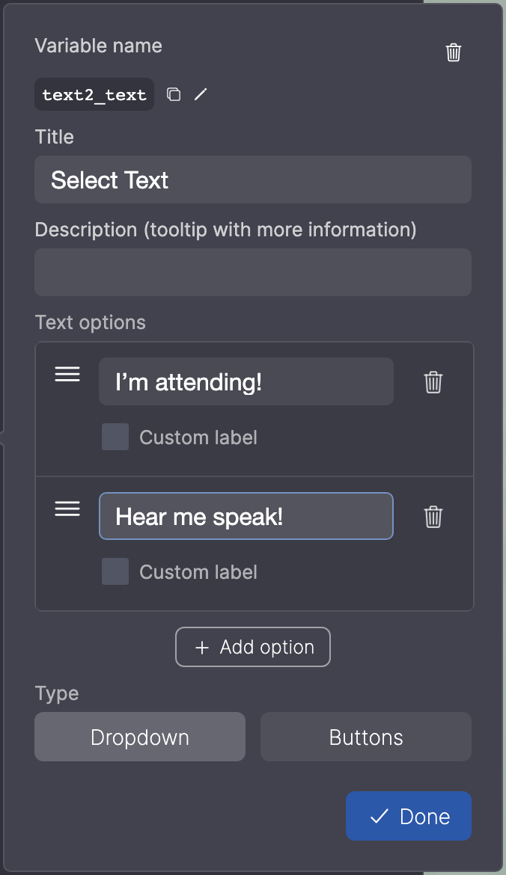Click the "Type" label
Viewport: 506px width, 875px height.
point(57,693)
